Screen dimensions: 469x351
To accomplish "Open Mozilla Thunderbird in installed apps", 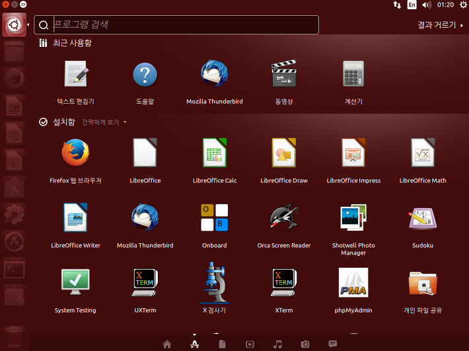I will 145,217.
